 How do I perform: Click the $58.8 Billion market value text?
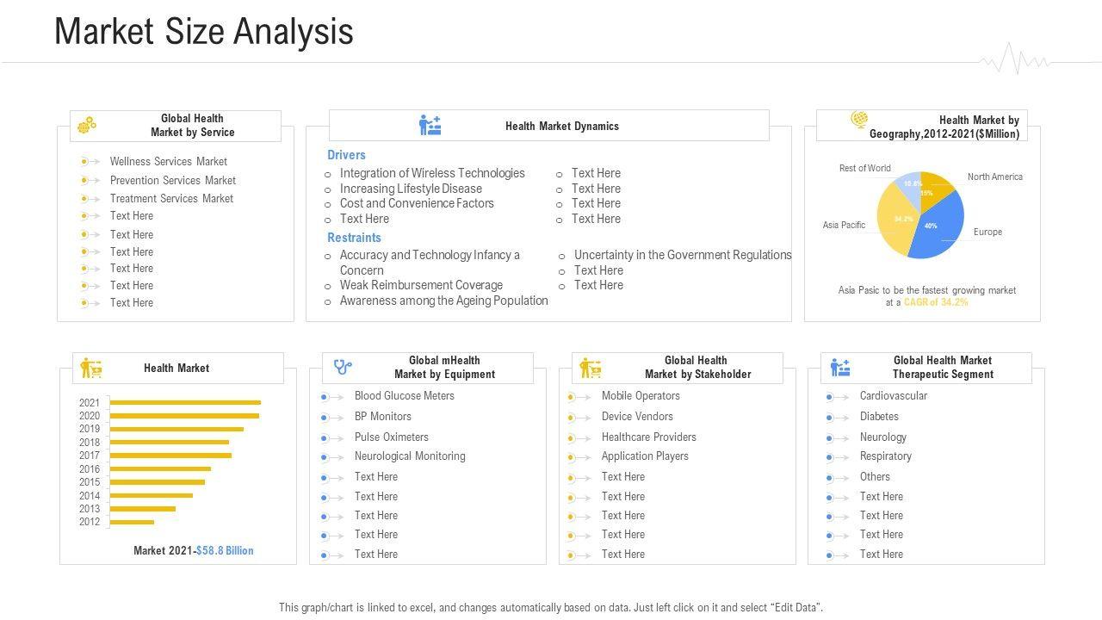click(x=225, y=551)
